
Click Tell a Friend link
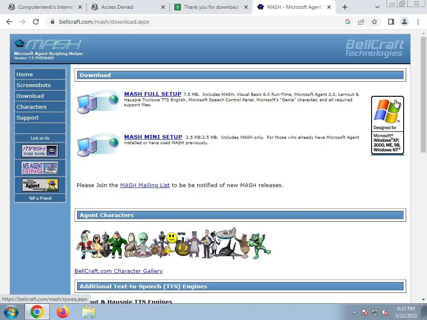(40, 198)
